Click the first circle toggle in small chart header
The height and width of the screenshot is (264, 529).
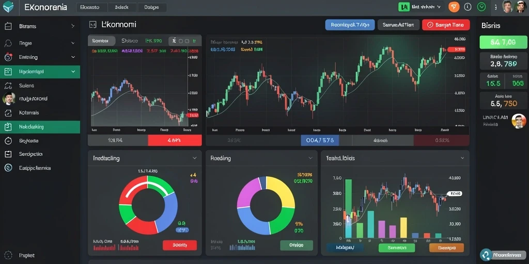tap(181, 41)
